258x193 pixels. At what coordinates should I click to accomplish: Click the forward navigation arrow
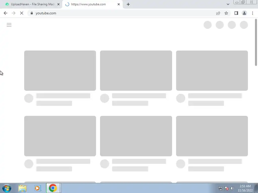click(14, 13)
